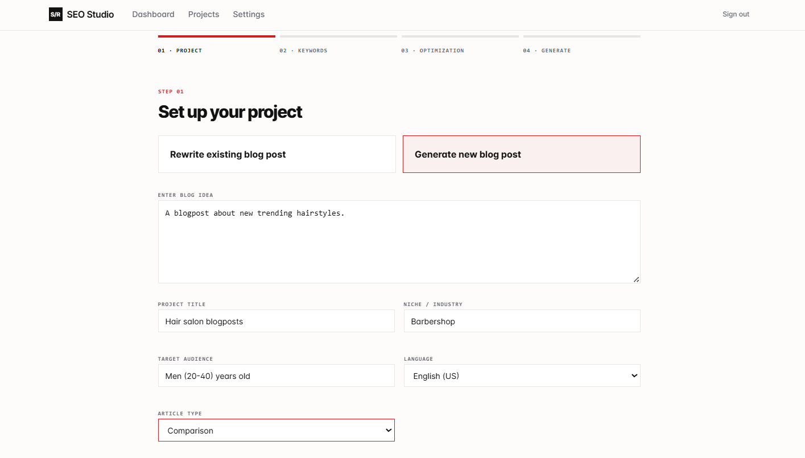Viewport: 805px width, 458px height.
Task: Click the 'Enter blog idea' label
Action: coord(185,195)
